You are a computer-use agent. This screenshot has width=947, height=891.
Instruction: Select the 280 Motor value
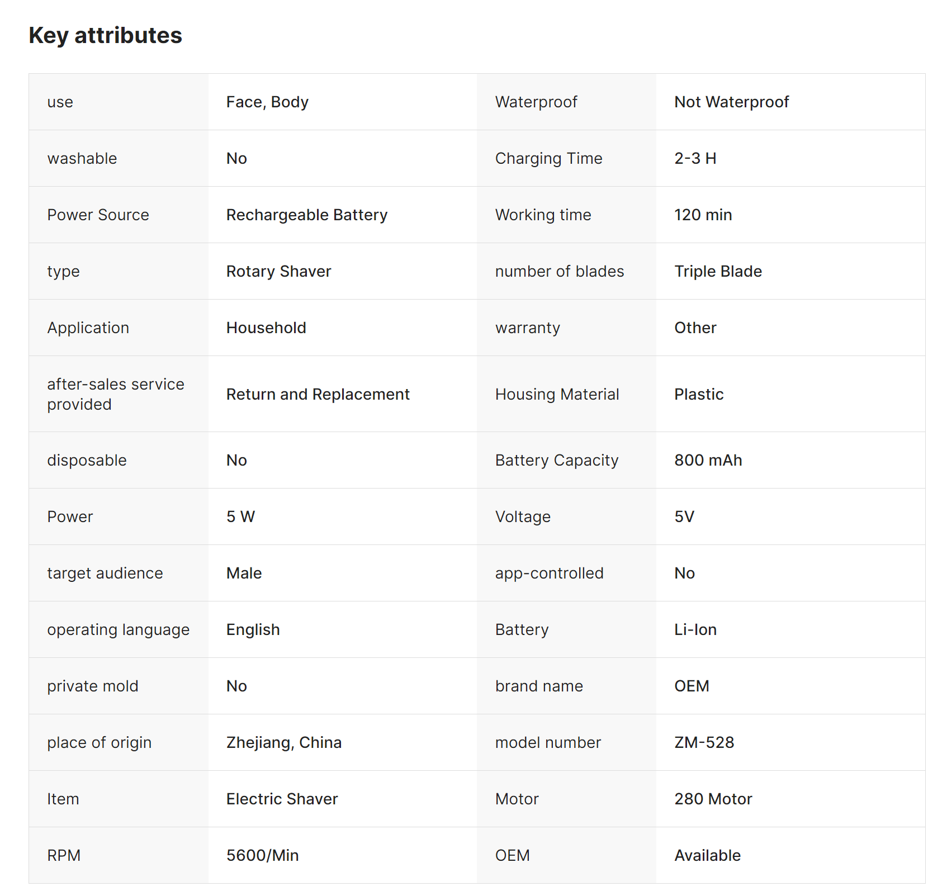coord(713,799)
